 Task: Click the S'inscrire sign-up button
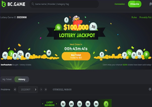pos(135,4)
